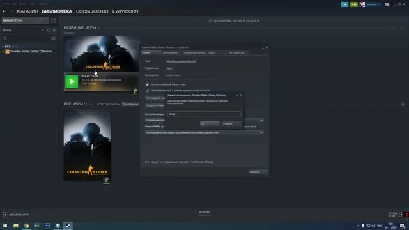Click the microphone icon in the system tray
Image resolution: width=409 pixels, height=230 pixels.
coord(363,226)
